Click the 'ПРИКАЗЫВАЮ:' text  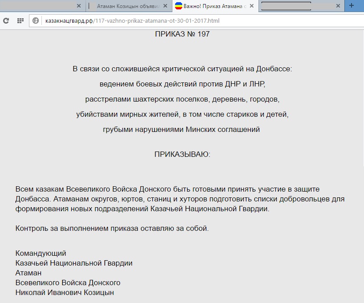click(182, 154)
